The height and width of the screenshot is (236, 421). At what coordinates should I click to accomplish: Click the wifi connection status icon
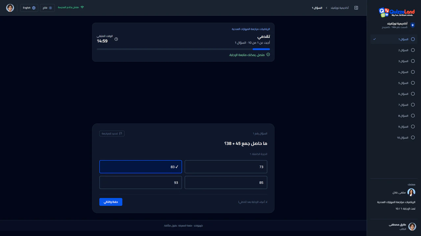click(82, 7)
